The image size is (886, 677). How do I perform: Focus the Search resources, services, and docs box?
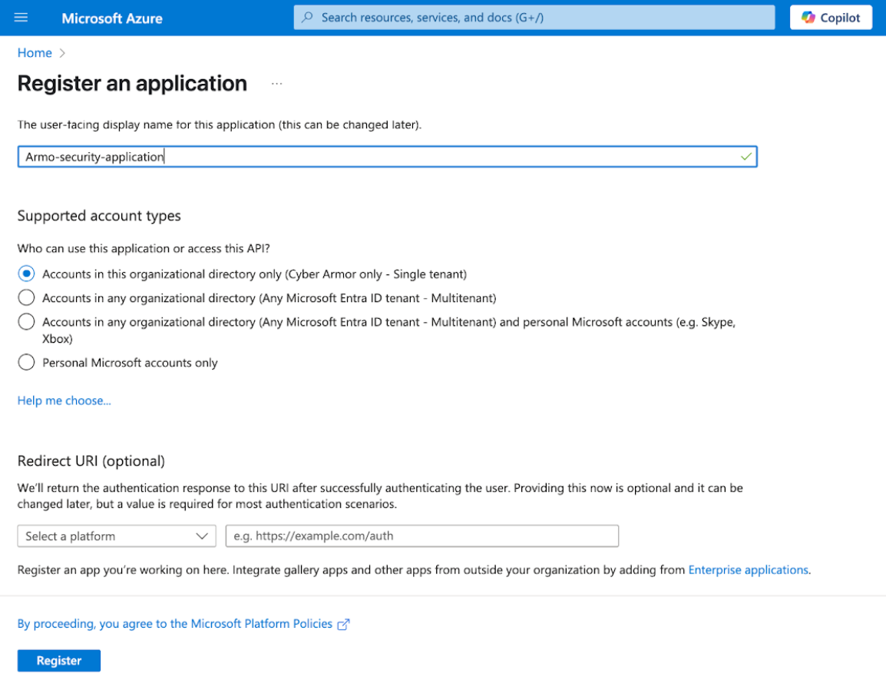[x=534, y=18]
